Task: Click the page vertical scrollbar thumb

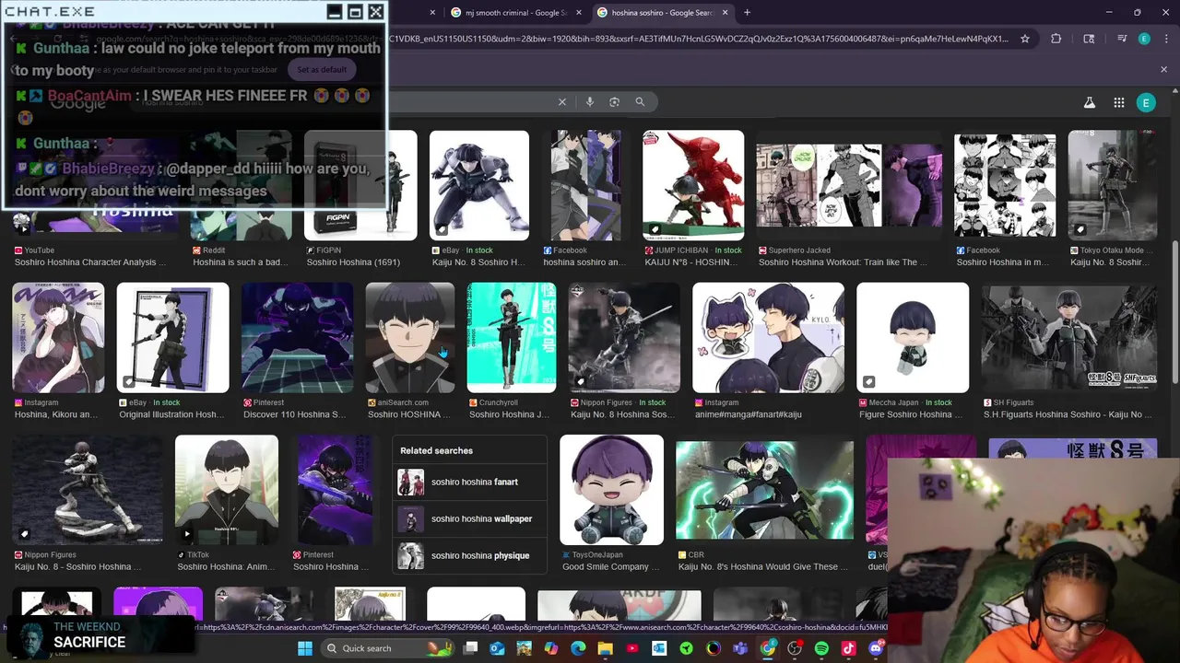Action: click(1174, 313)
